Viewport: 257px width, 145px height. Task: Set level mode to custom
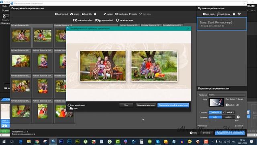pyautogui.click(x=228, y=117)
